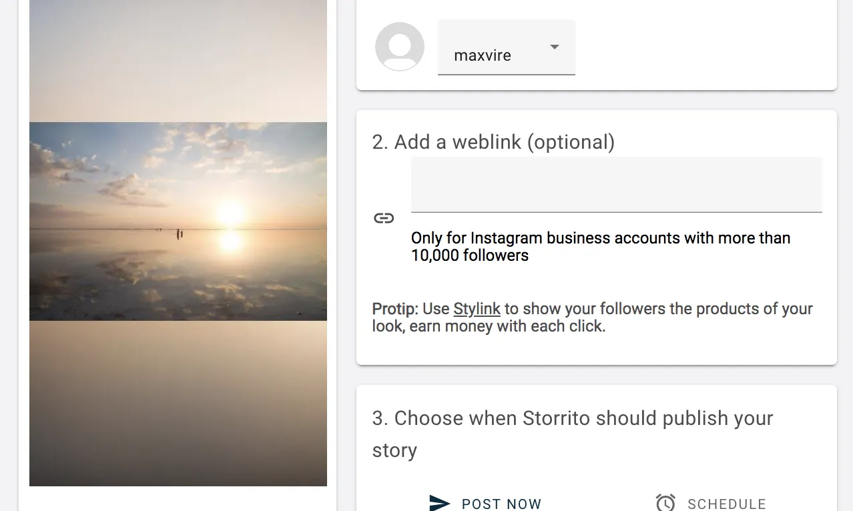Click the sun's reflection on the water
Image resolution: width=853 pixels, height=511 pixels.
231,241
